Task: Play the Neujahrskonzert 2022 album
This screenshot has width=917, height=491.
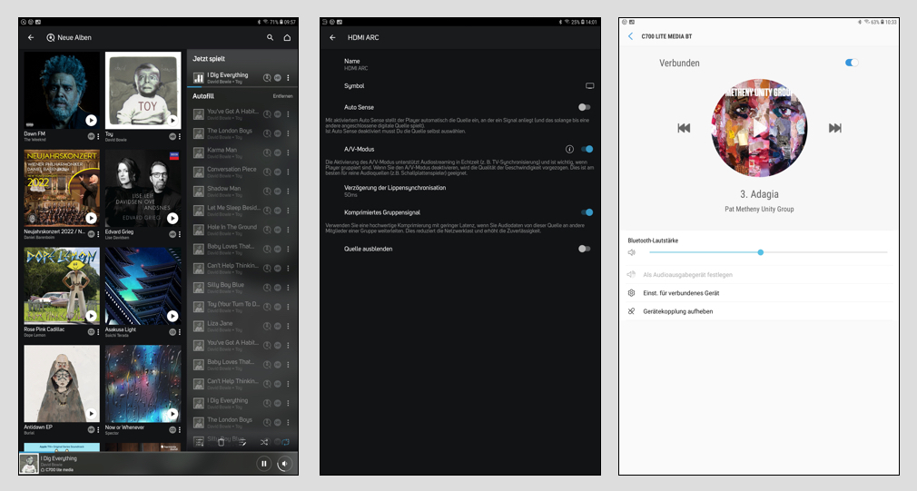Action: (91, 218)
